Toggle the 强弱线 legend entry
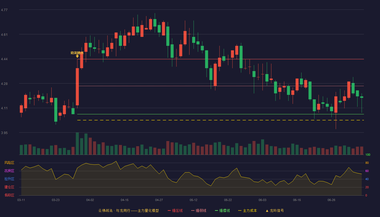380x217 pixels. pyautogui.click(x=199, y=210)
